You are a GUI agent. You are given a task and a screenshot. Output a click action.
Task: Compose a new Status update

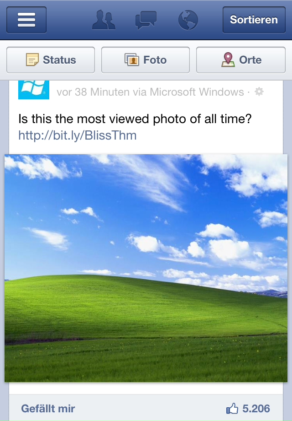click(x=51, y=60)
